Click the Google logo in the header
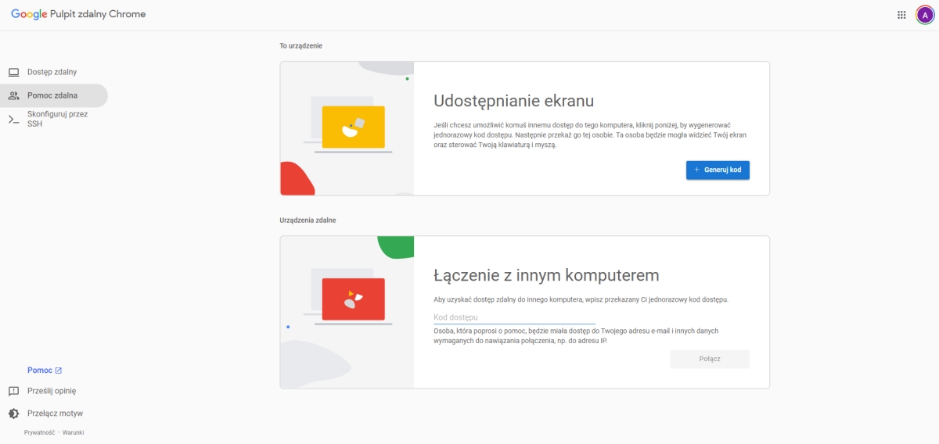The height and width of the screenshot is (444, 939). [x=30, y=14]
